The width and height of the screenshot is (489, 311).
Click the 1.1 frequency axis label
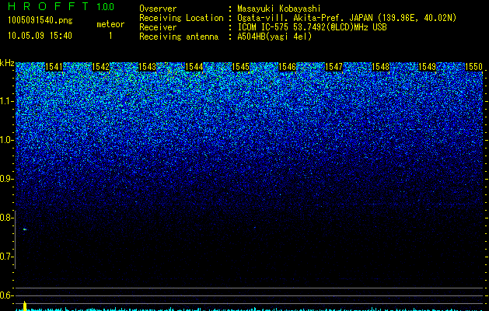tap(6, 101)
